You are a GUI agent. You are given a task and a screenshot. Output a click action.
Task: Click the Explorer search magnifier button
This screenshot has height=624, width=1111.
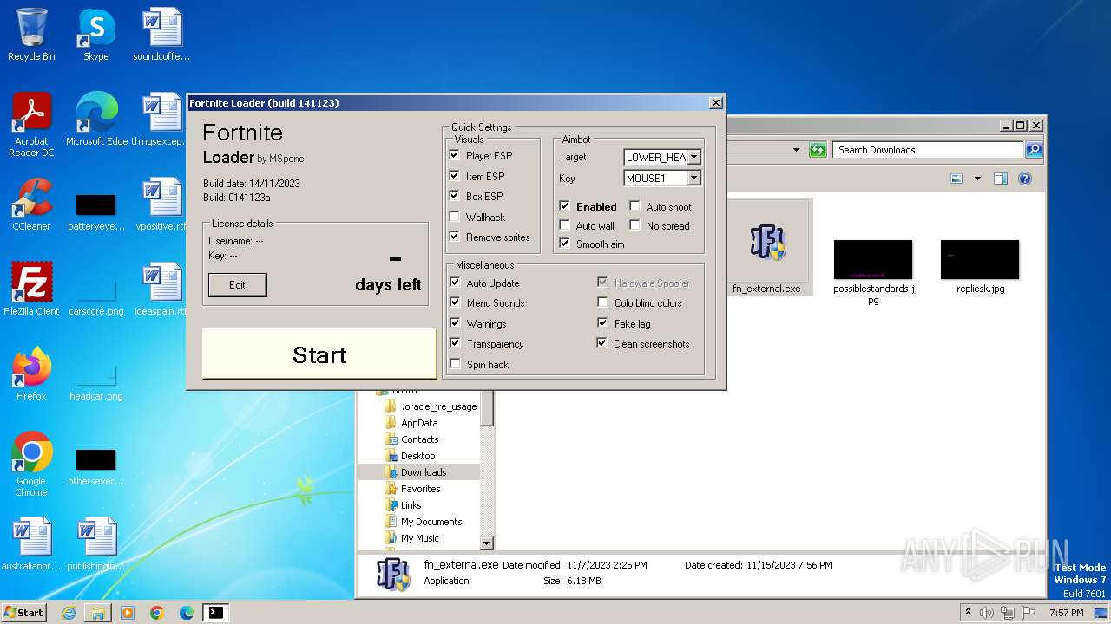tap(1034, 150)
